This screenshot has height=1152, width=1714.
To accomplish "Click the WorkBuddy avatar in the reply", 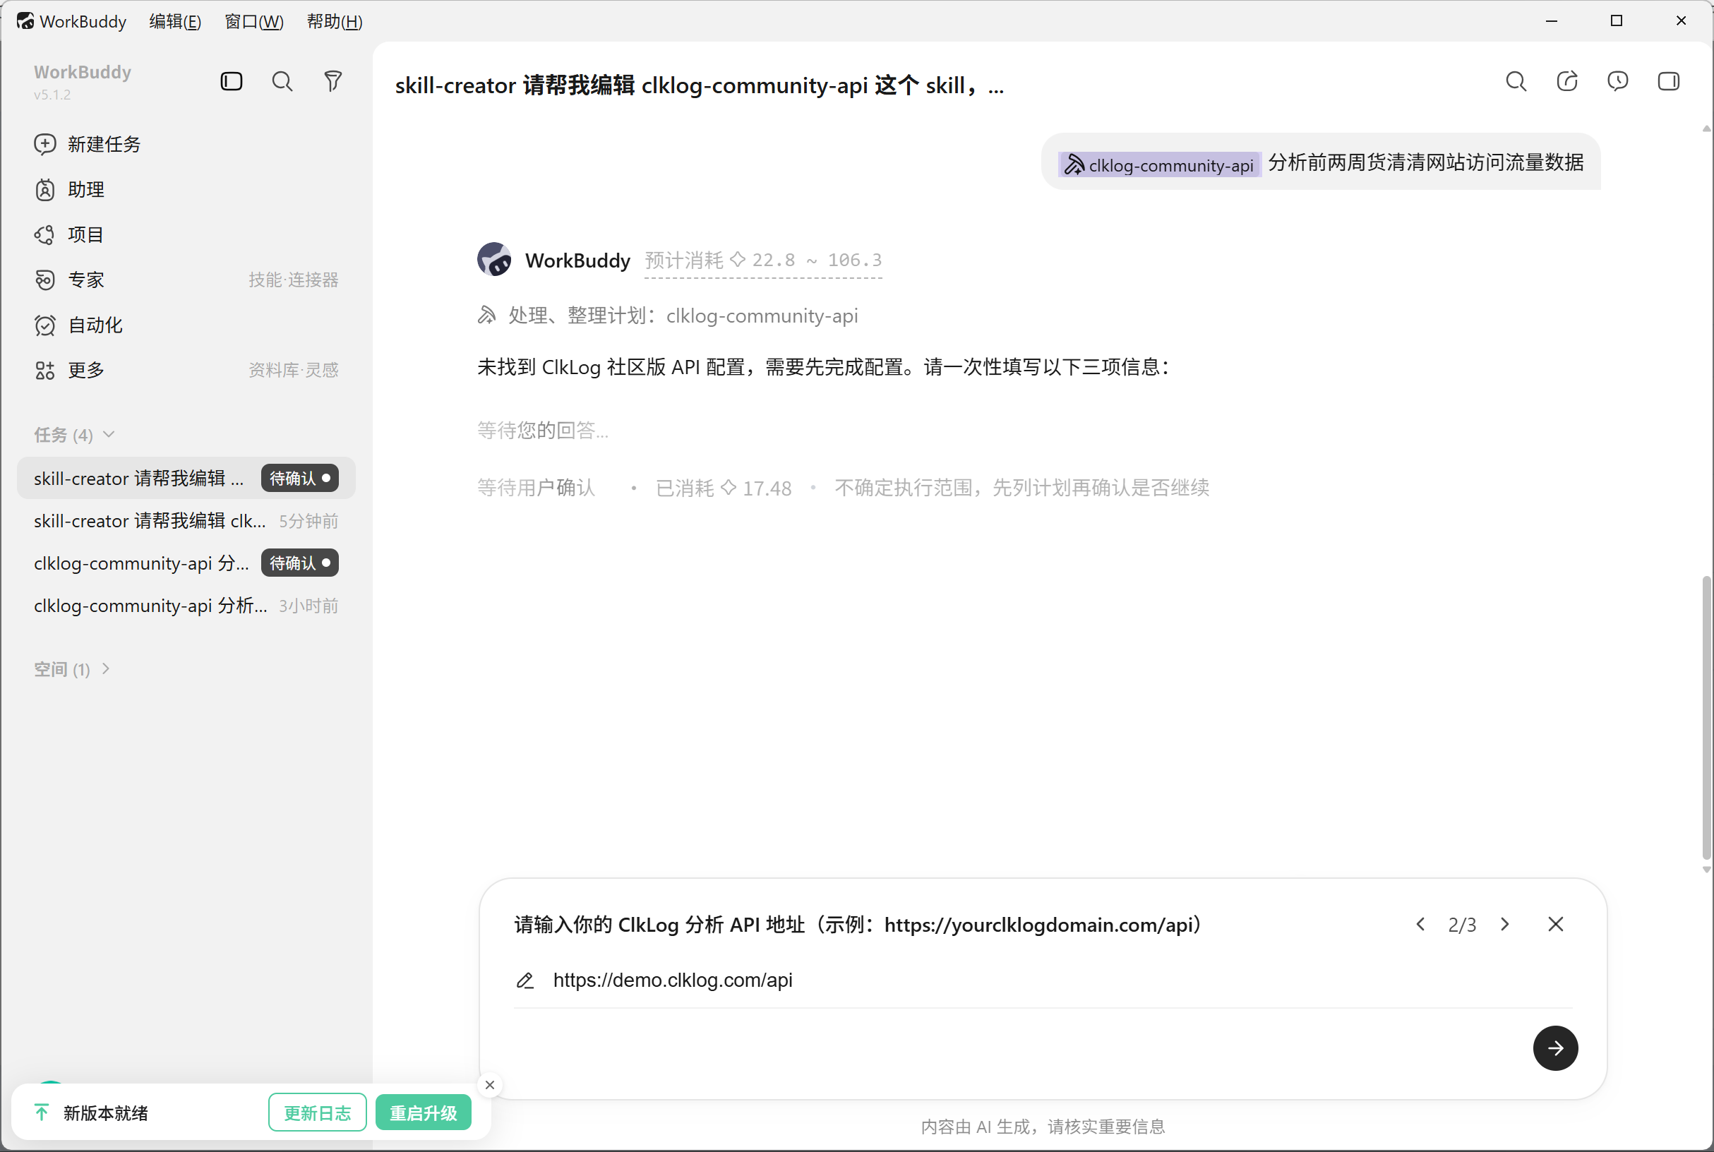I will pos(494,259).
